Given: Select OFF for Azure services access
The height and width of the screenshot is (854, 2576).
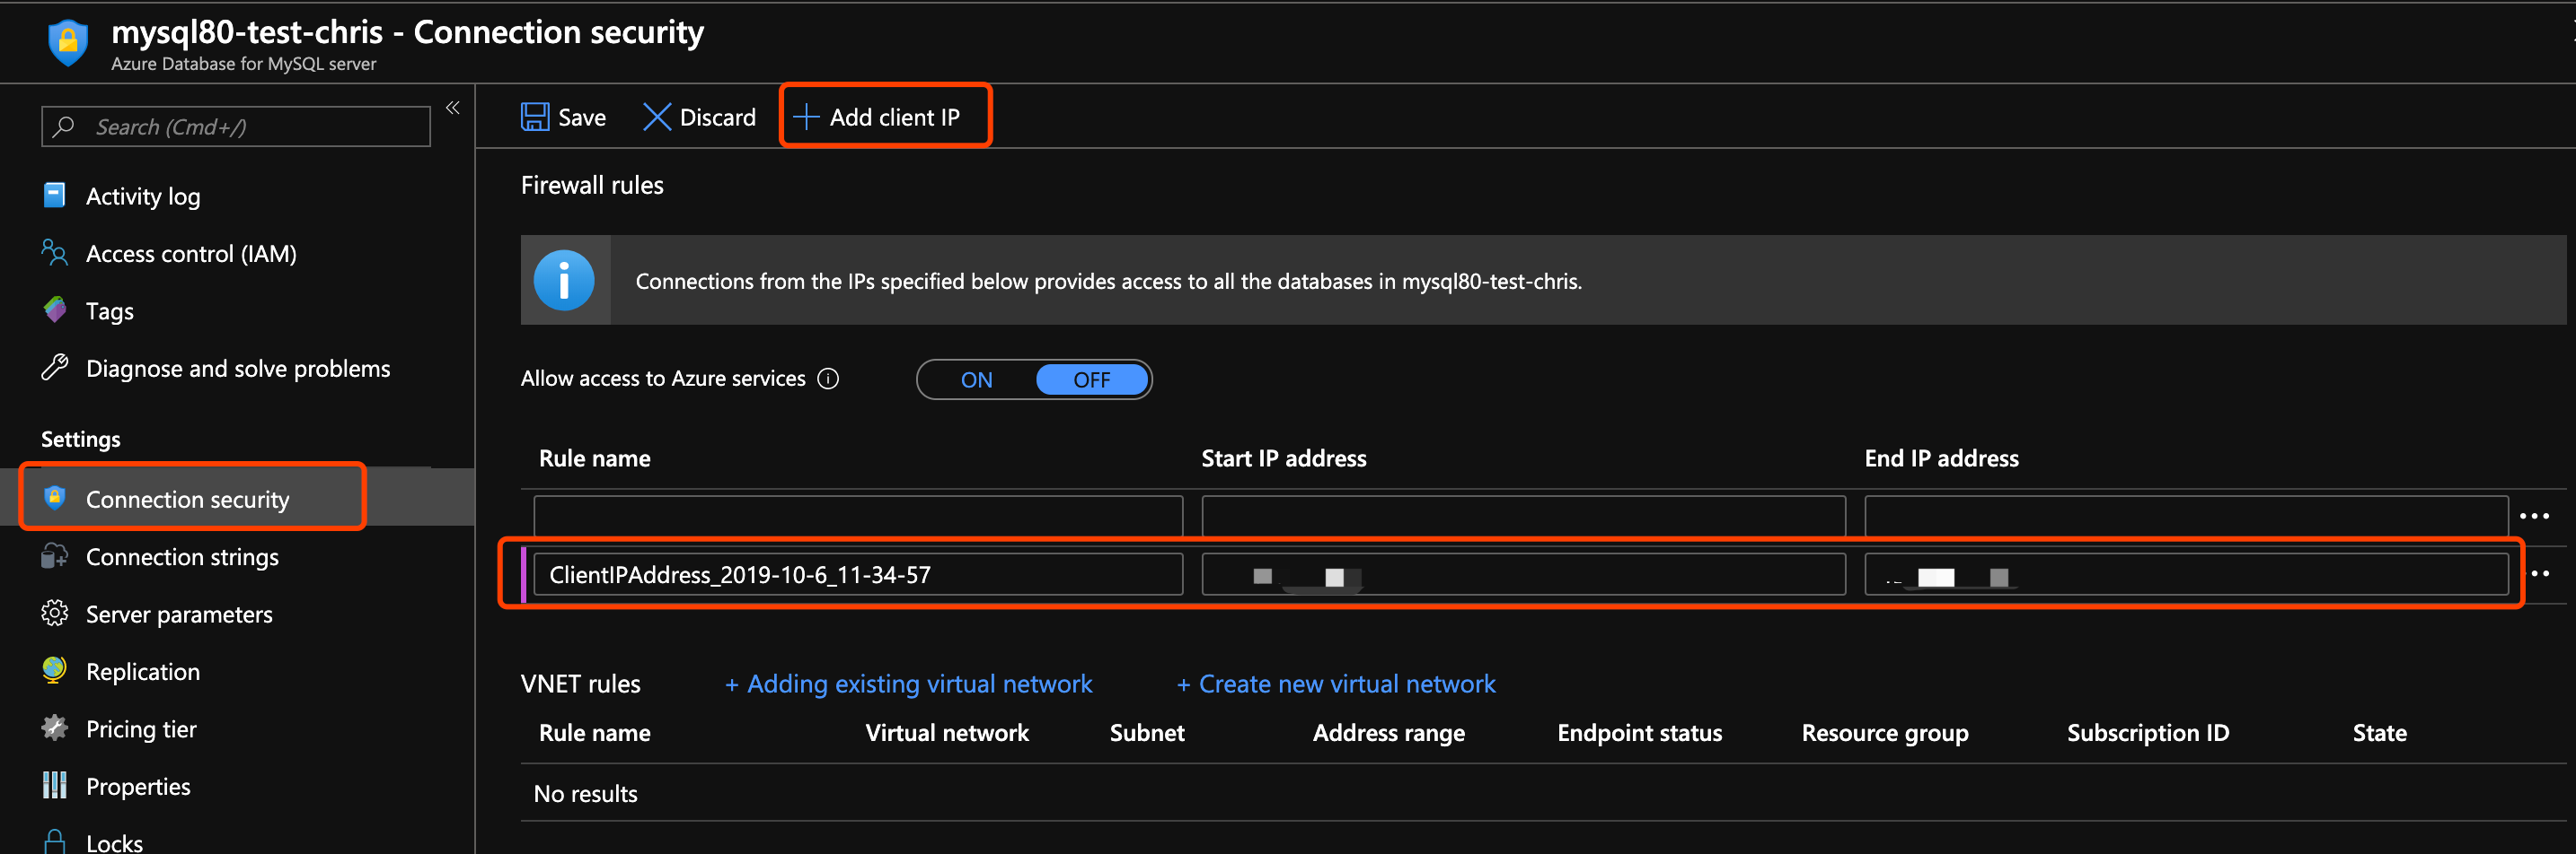Looking at the screenshot, I should [x=1091, y=379].
